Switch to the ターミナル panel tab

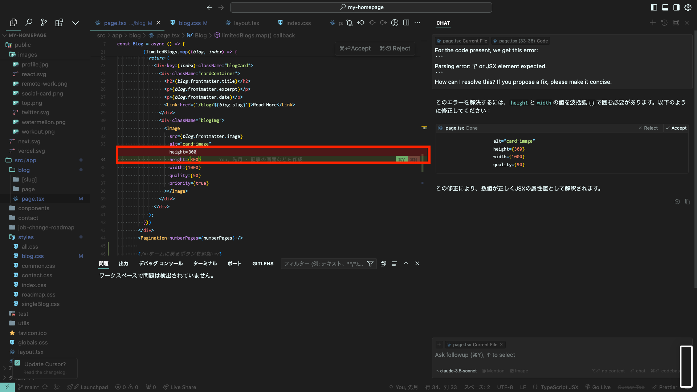(x=205, y=264)
